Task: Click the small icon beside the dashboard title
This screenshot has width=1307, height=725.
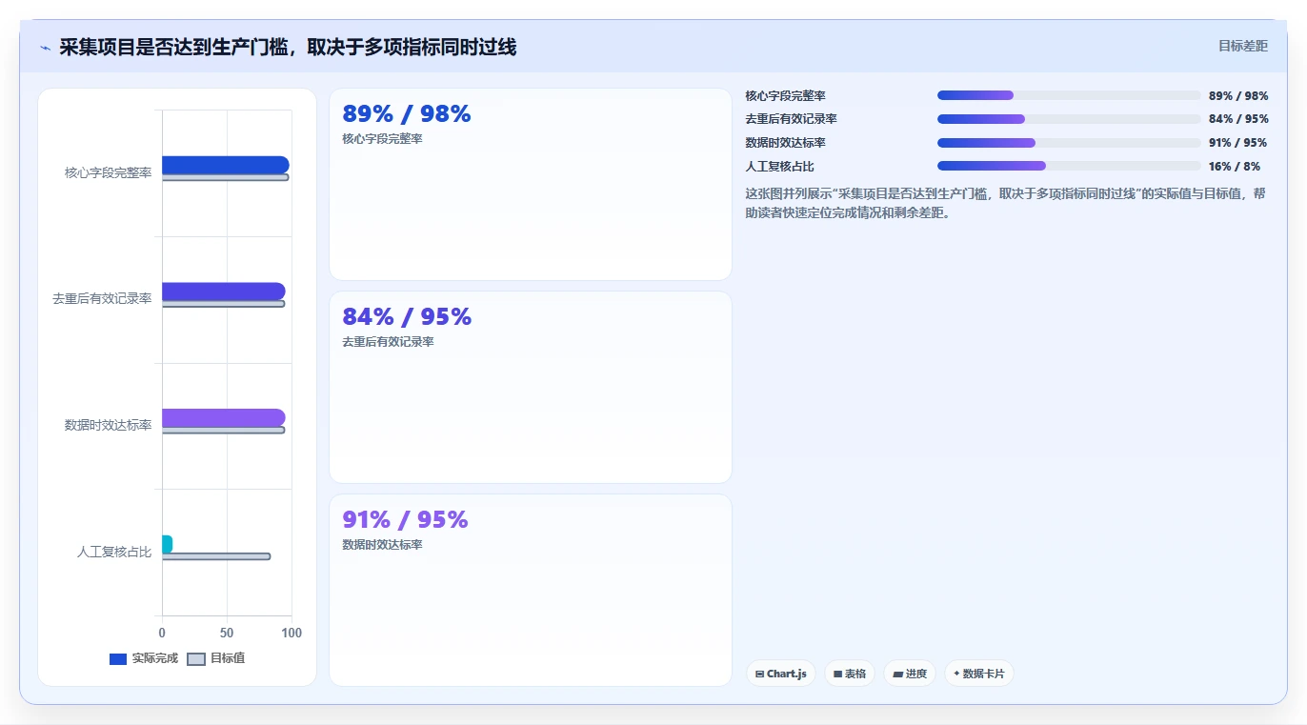Action: point(45,48)
